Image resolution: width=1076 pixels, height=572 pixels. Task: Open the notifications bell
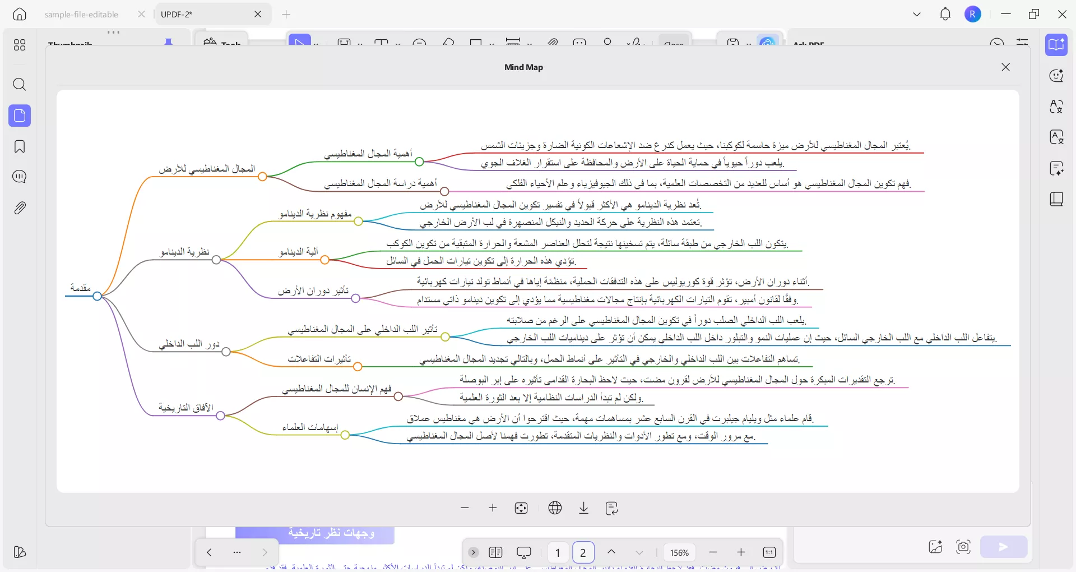[945, 15]
